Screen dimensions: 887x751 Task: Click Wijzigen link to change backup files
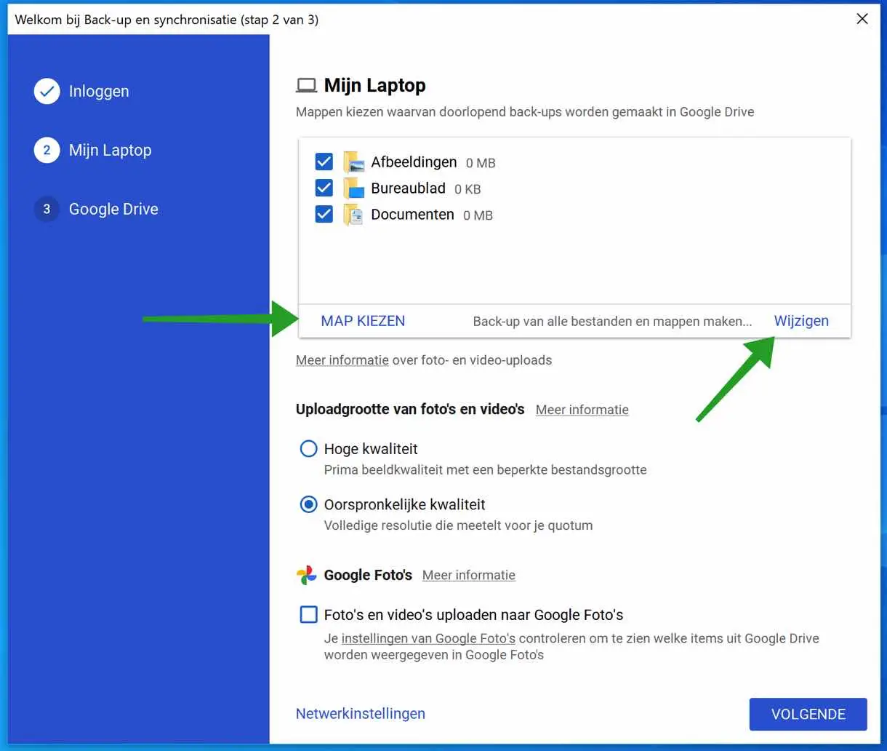coord(801,321)
